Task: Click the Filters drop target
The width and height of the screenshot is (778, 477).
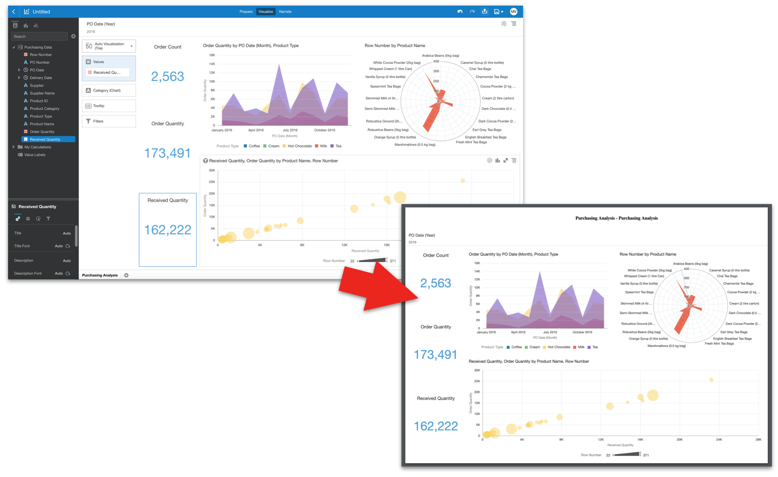Action: tap(109, 121)
